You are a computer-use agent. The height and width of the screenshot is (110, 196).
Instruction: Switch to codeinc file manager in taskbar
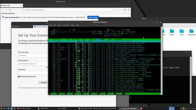(62, 108)
